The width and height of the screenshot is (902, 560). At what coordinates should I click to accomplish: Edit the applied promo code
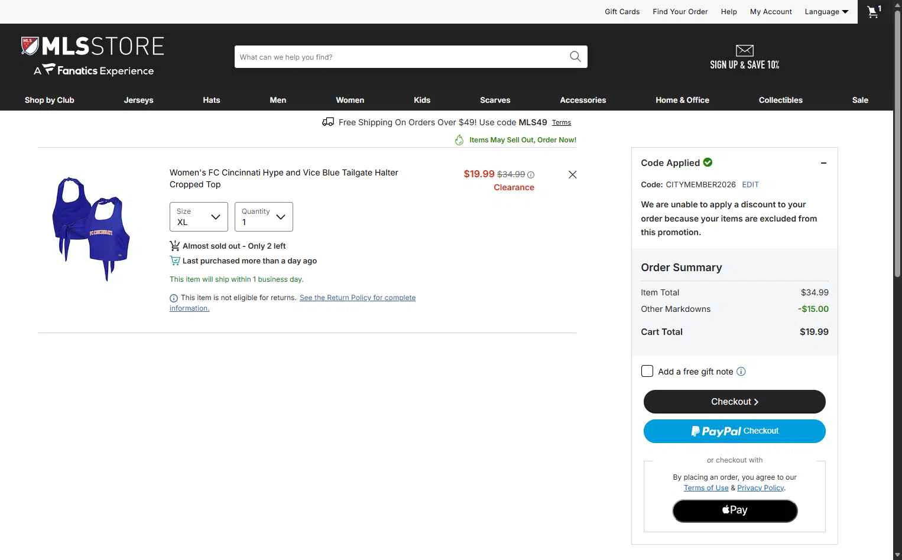click(750, 185)
